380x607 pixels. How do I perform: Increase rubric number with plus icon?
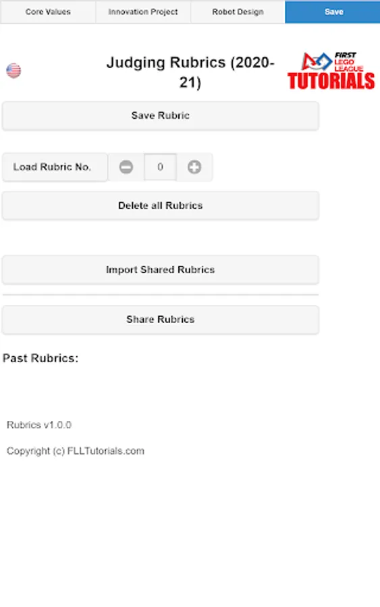click(x=194, y=167)
